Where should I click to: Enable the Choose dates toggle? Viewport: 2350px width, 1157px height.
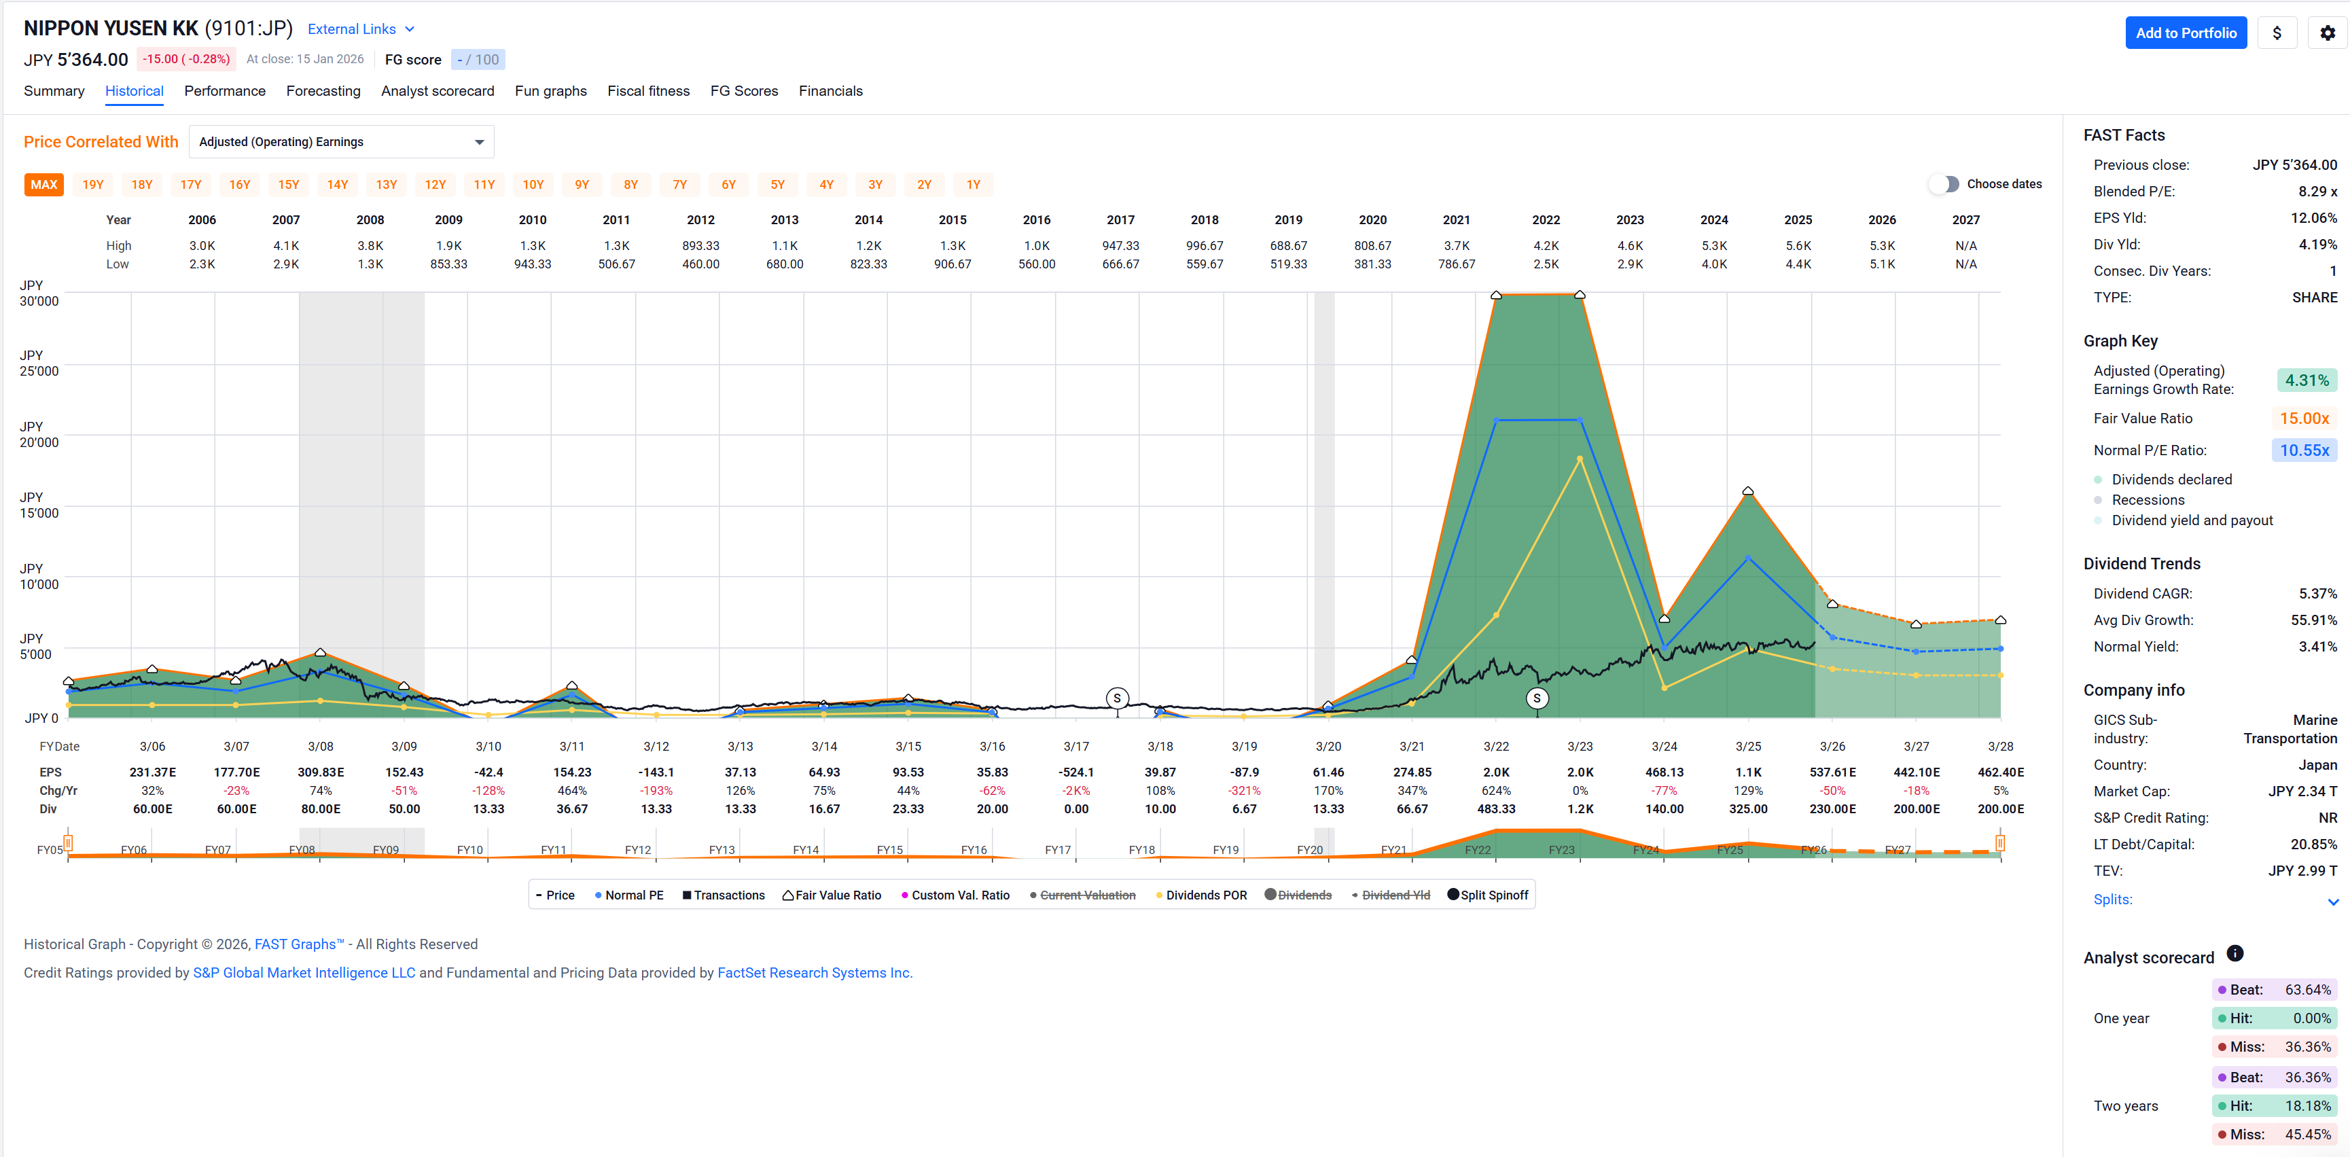pyautogui.click(x=1945, y=183)
